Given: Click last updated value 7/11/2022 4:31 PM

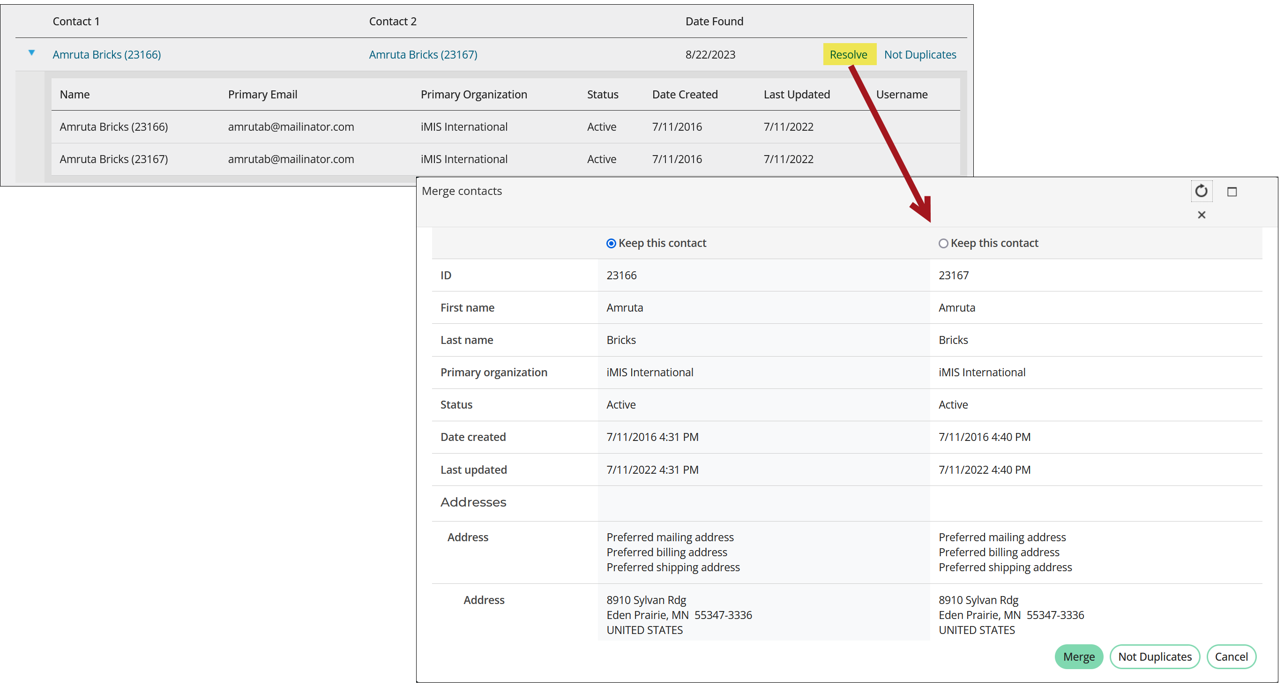Looking at the screenshot, I should (x=652, y=470).
